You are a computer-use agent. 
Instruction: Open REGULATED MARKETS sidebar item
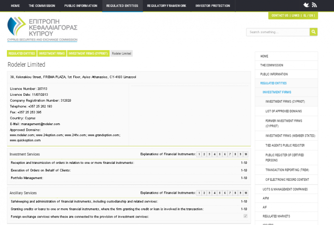click(x=286, y=216)
